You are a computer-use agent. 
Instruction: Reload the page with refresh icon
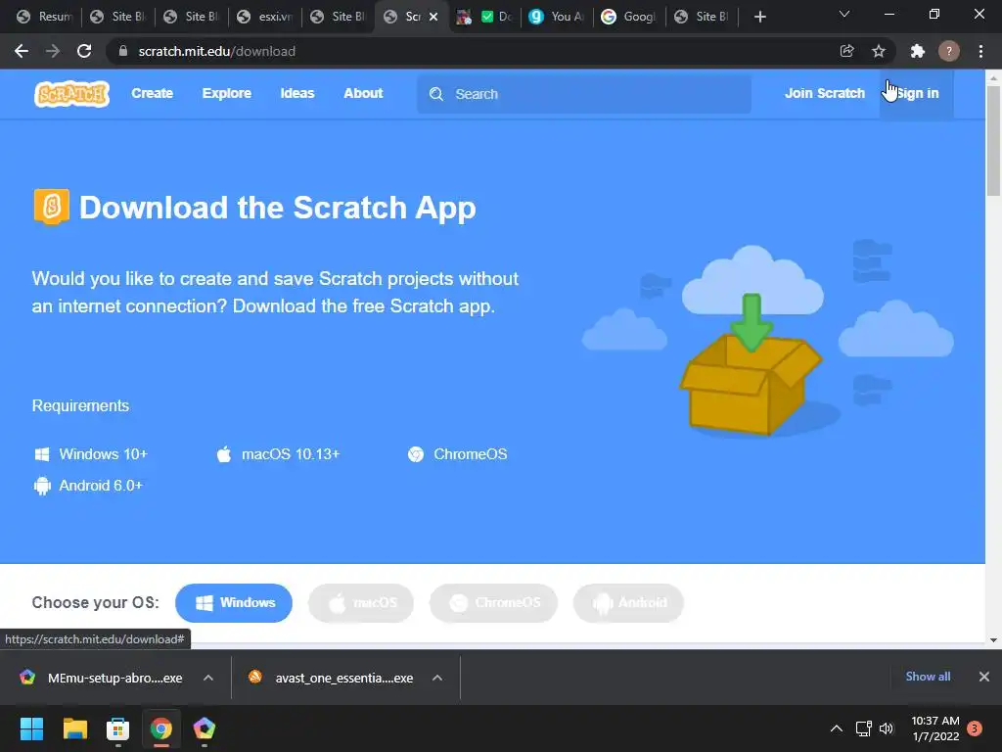(84, 51)
